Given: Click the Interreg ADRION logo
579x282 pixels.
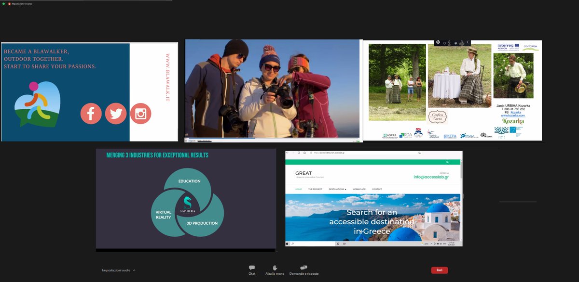Looking at the screenshot, I should tap(508, 48).
